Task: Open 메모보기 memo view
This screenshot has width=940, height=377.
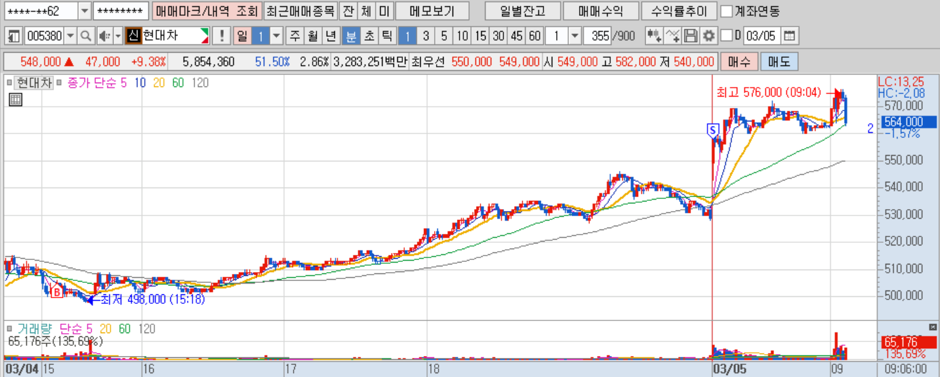Action: (432, 11)
